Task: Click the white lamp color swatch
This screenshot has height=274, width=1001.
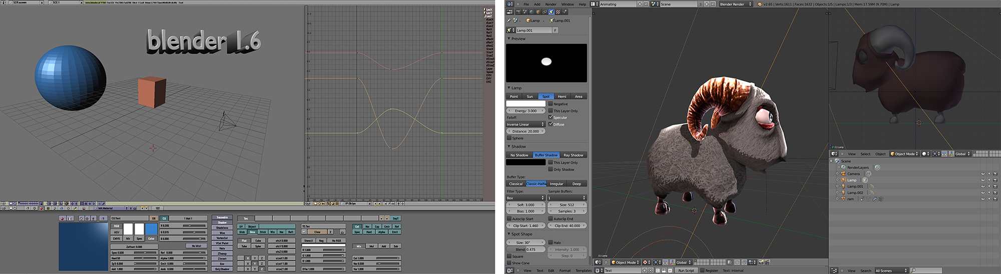Action: [x=526, y=104]
